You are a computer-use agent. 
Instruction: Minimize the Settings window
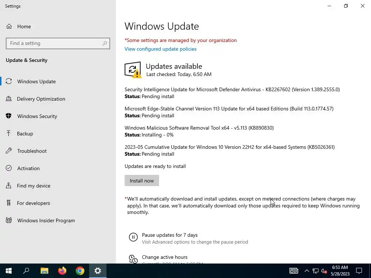pyautogui.click(x=329, y=6)
